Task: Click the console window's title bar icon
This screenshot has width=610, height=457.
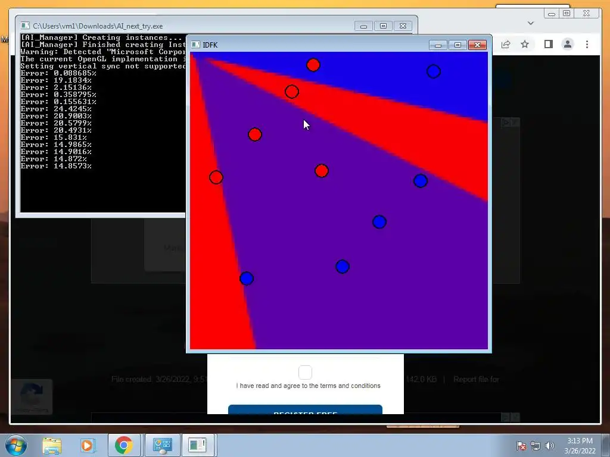Action: [x=25, y=26]
